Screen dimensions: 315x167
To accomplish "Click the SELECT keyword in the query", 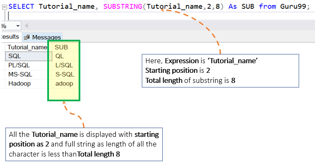I will (x=21, y=6).
